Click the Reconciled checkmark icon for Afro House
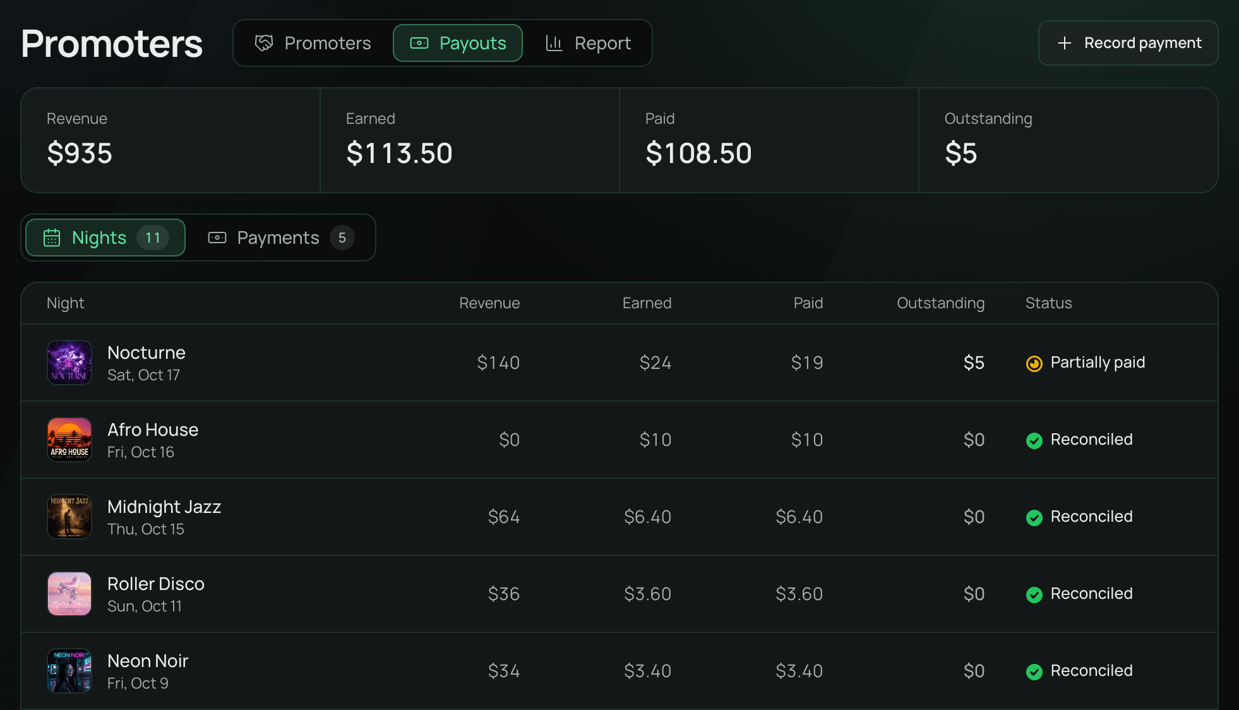Screen dimensions: 1239x710 tap(1034, 440)
